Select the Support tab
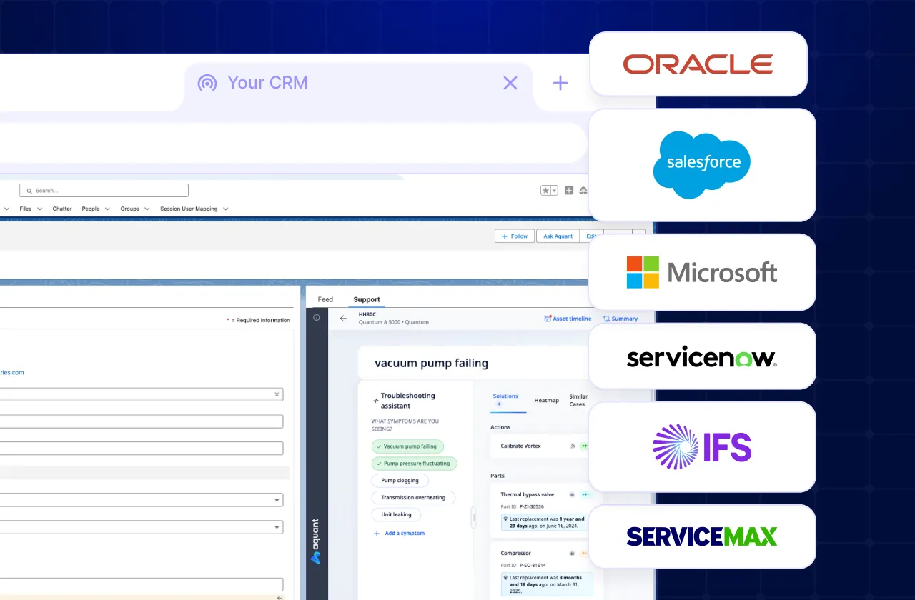The height and width of the screenshot is (600, 915). pos(367,299)
